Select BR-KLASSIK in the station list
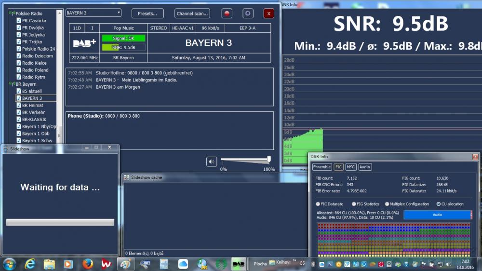This screenshot has height=271, width=482. [x=34, y=120]
